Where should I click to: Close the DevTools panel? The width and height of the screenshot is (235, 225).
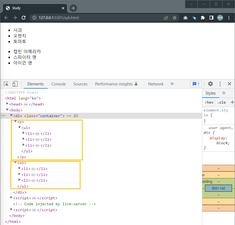pos(230,84)
